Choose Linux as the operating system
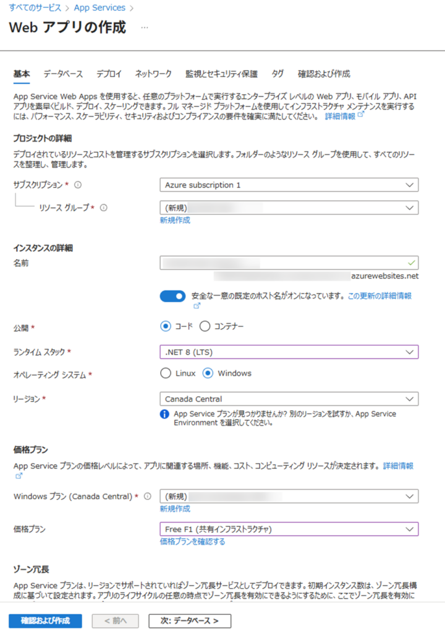 pos(165,373)
